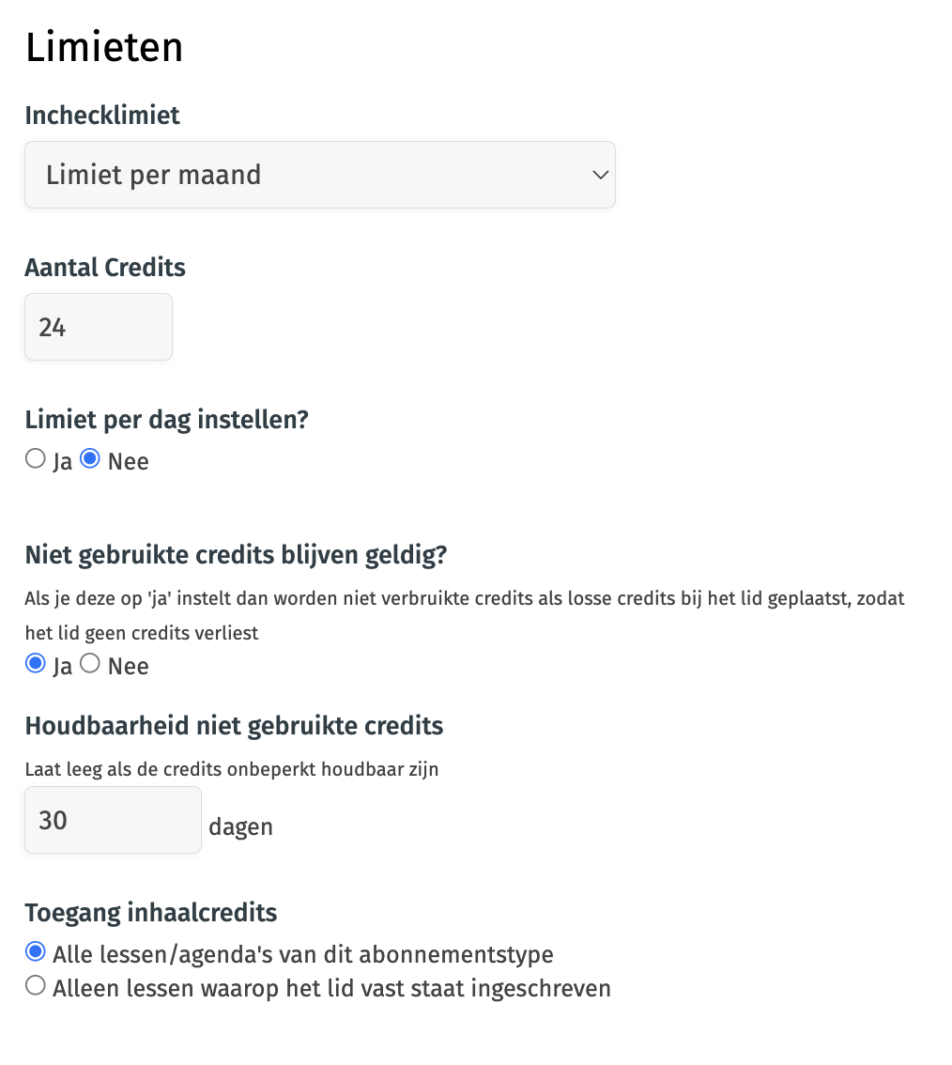
Task: Click the 'Aantal Credits' field label
Action: [x=105, y=268]
